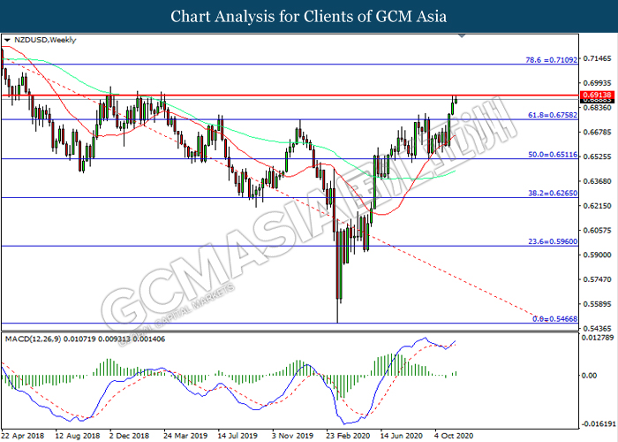Click the 2 Dec 2018 date label
Screen dimensions: 618x442
pos(129,436)
